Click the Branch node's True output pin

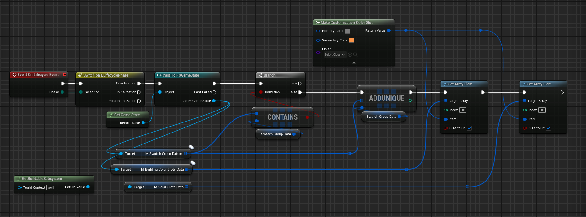click(x=300, y=84)
